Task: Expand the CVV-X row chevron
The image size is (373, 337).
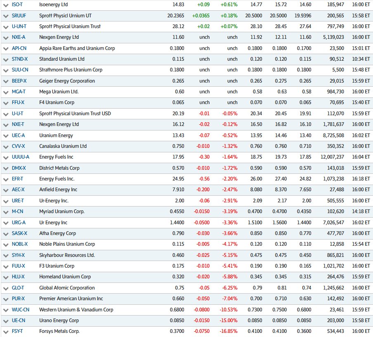Action: 6,147
